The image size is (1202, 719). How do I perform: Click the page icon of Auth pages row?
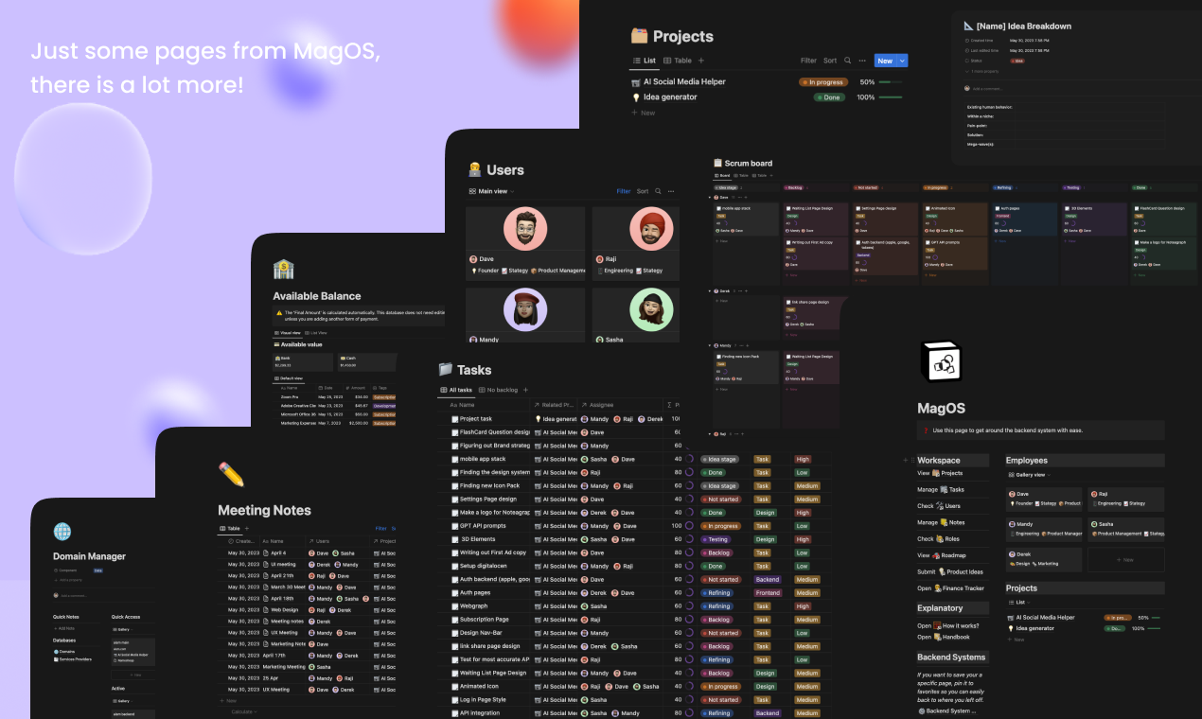click(454, 593)
